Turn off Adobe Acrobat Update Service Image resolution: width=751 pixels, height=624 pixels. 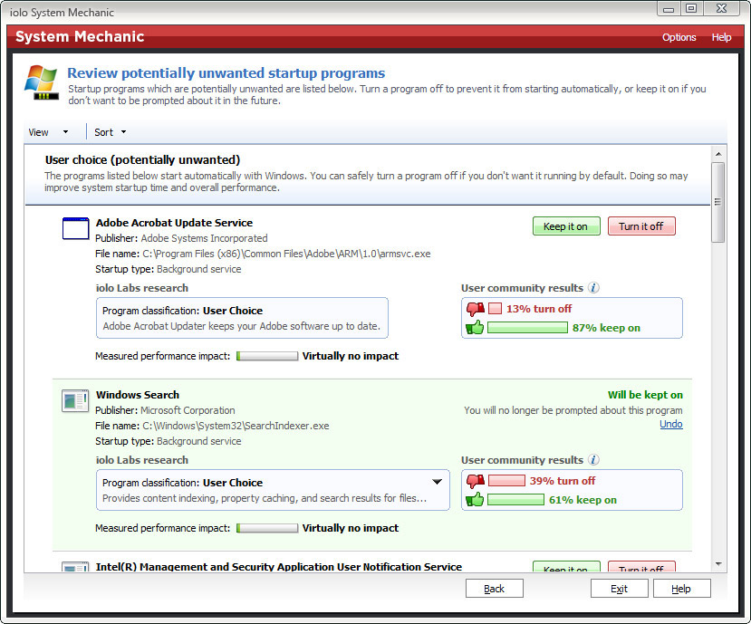[641, 226]
